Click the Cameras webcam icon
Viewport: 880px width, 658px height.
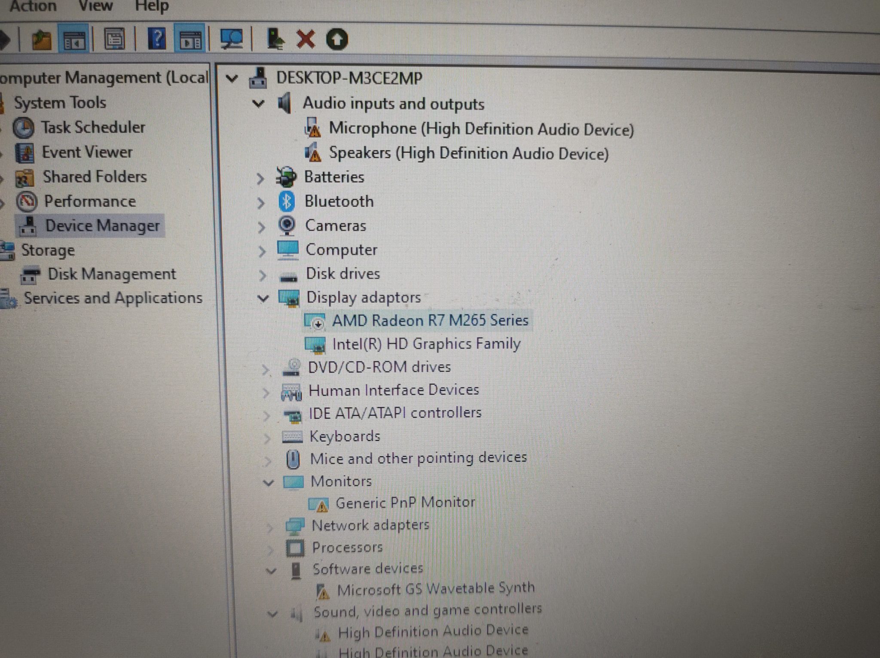[287, 225]
